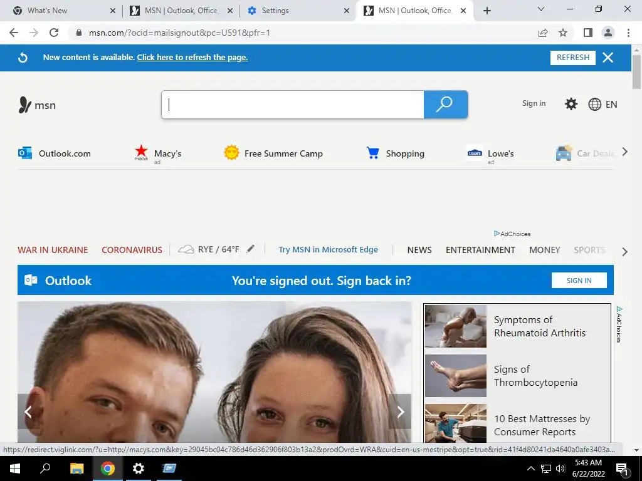Open taskbar search magnifier
The height and width of the screenshot is (481, 642).
click(x=45, y=468)
